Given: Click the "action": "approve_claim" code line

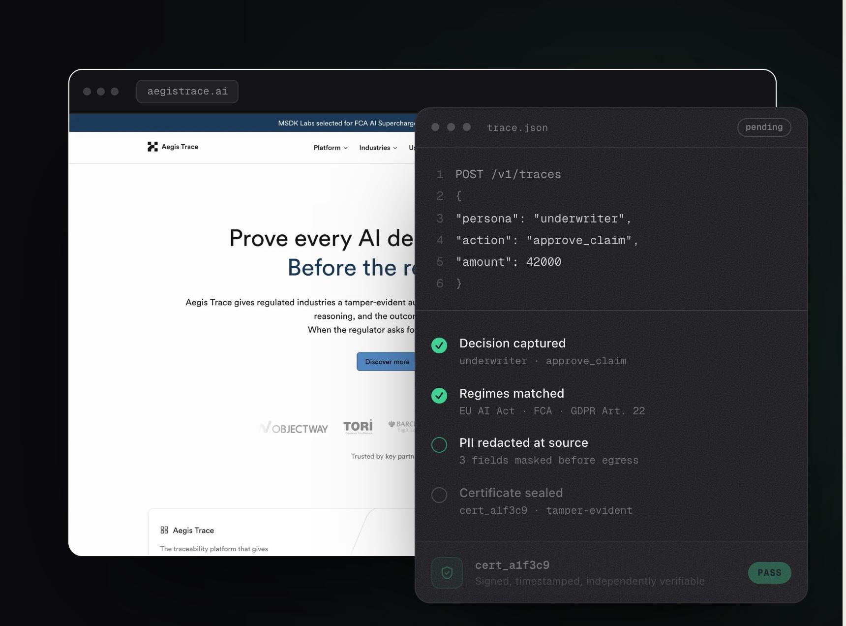Looking at the screenshot, I should [547, 240].
